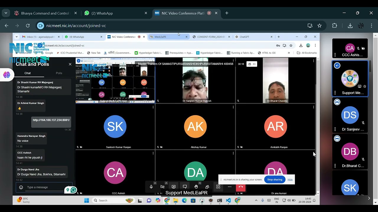Viewport: 378px width, 212px height.
Task: Click the inner browser downloads icon
Action: pos(301,45)
